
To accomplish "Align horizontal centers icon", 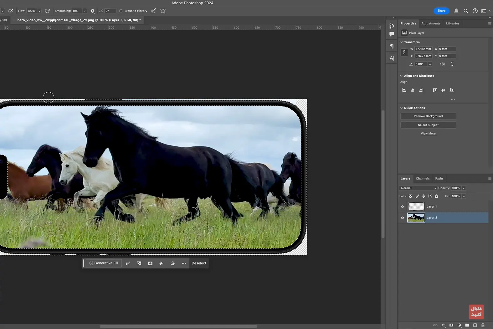I will click(x=413, y=90).
